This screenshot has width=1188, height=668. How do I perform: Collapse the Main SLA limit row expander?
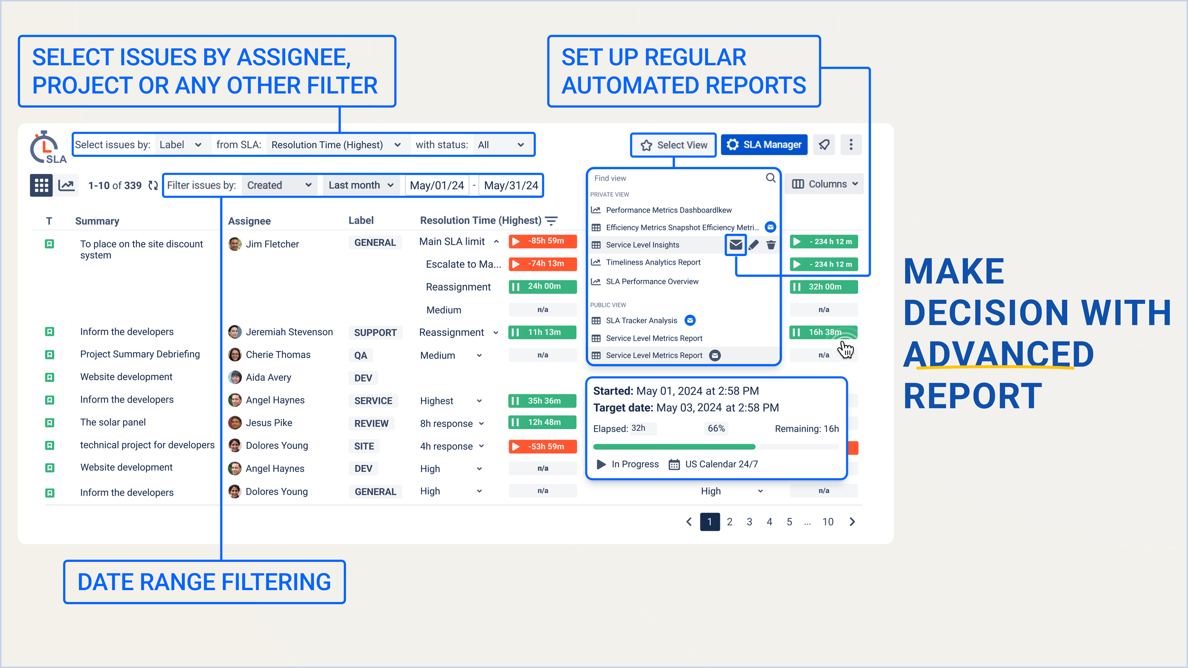(496, 242)
